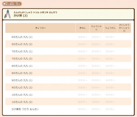Open lesson 6のだんの 九九 (1)
The width and height of the screenshot is (137, 117).
pyautogui.click(x=22, y=37)
